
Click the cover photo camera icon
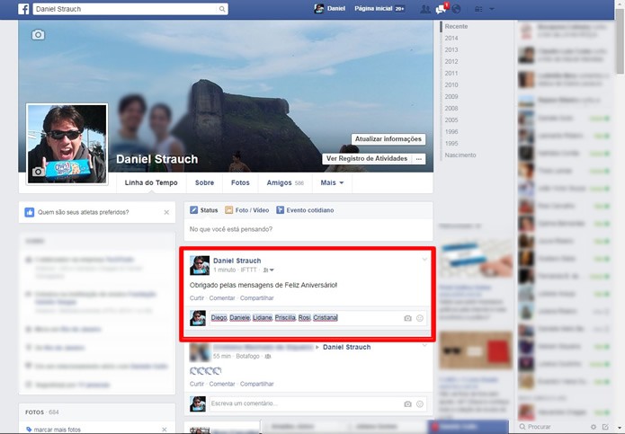click(x=38, y=35)
